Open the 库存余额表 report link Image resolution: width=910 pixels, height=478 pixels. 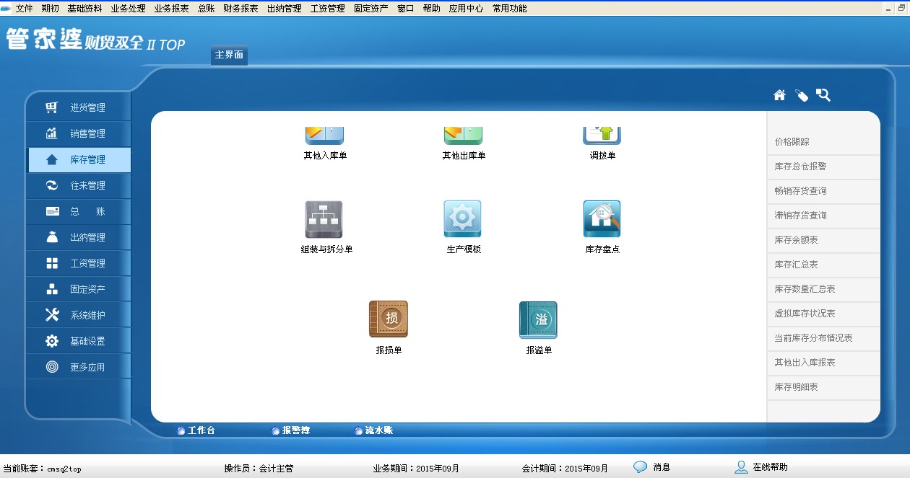point(796,240)
